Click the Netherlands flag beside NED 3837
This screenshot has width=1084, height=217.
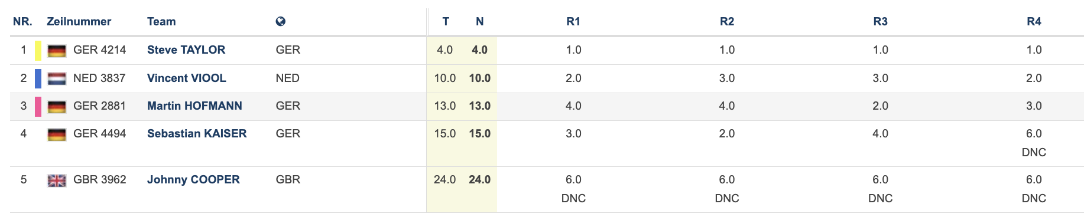pyautogui.click(x=57, y=78)
